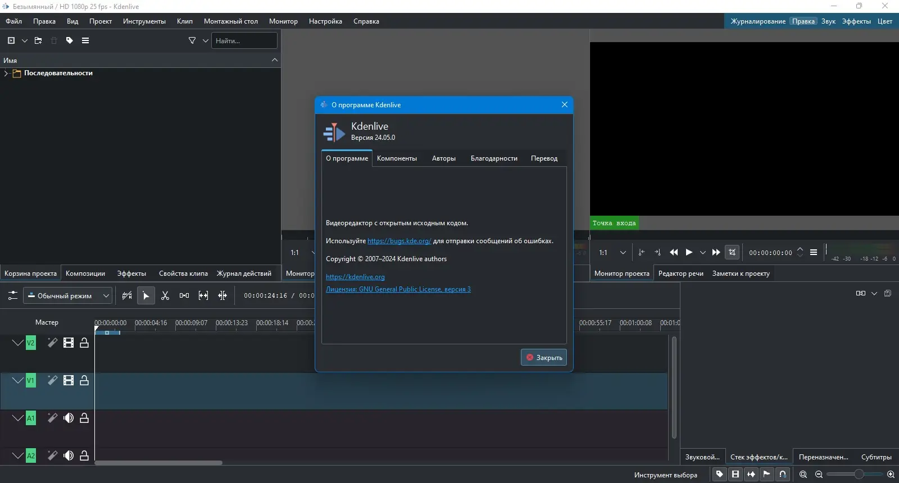Open the Справка menu

point(366,21)
